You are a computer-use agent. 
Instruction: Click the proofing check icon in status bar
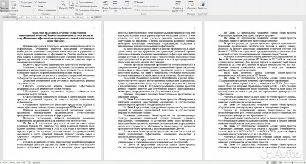point(29,162)
